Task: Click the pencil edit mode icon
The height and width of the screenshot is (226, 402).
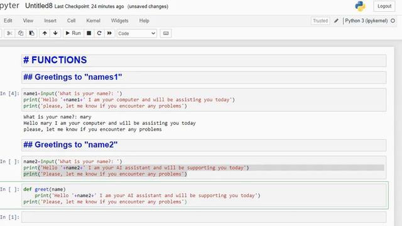Action: pyautogui.click(x=336, y=21)
